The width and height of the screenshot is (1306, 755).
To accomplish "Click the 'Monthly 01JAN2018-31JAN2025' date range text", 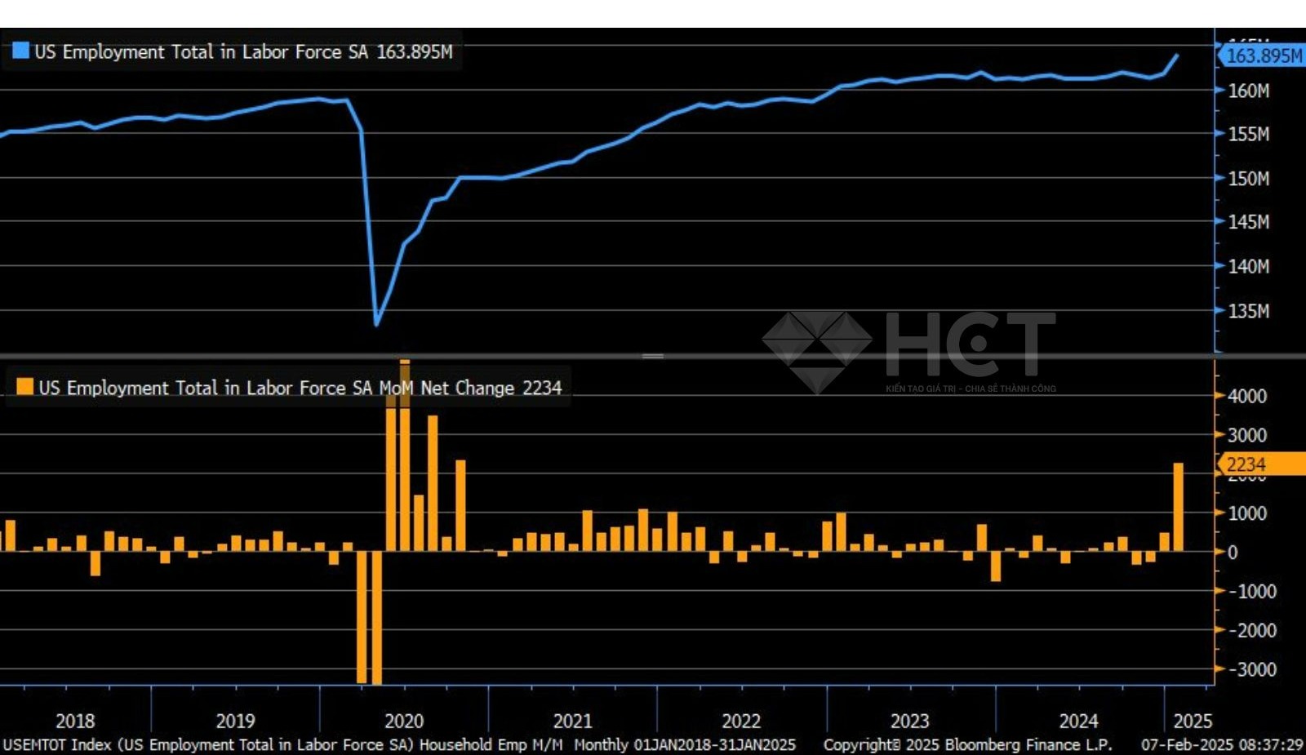I will (685, 744).
